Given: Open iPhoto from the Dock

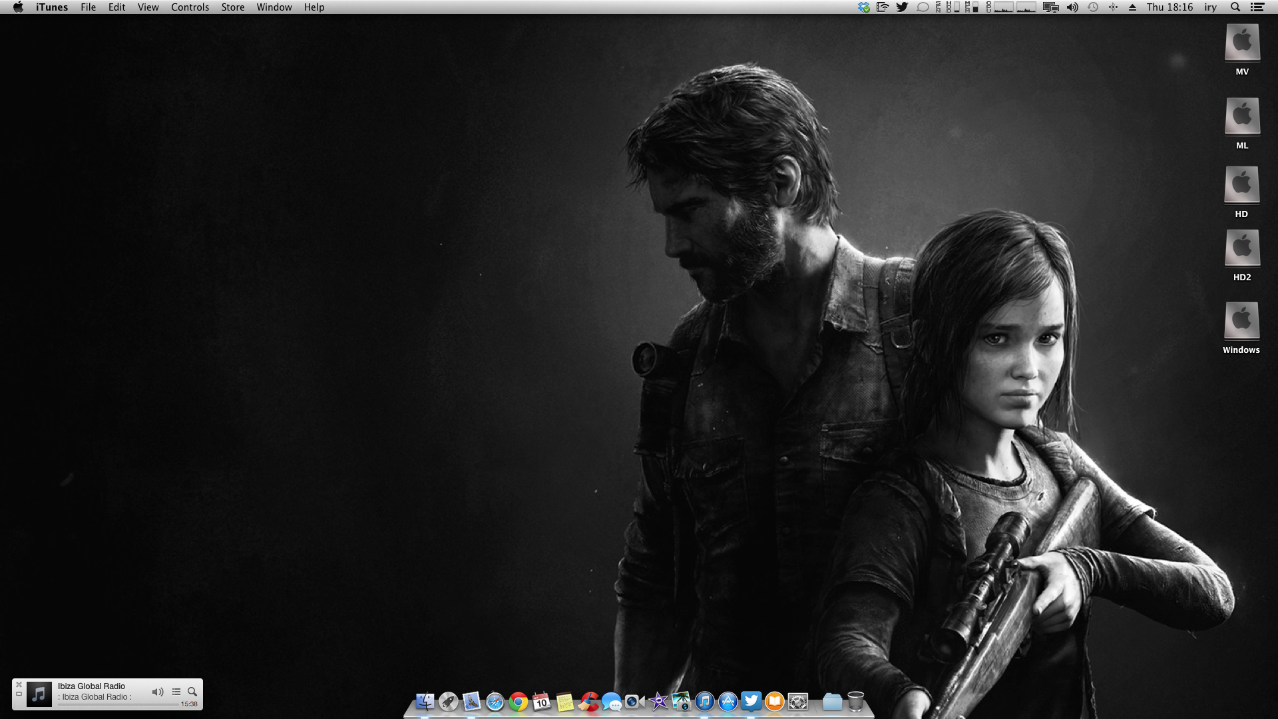Looking at the screenshot, I should pyautogui.click(x=681, y=701).
